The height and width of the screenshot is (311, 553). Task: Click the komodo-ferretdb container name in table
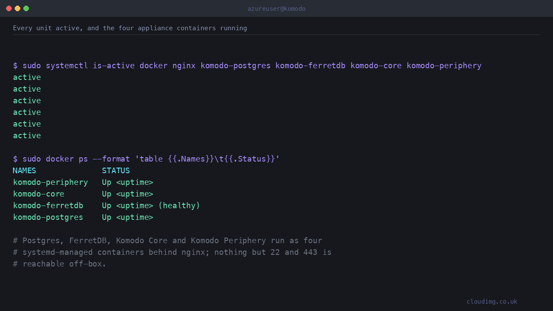48,206
